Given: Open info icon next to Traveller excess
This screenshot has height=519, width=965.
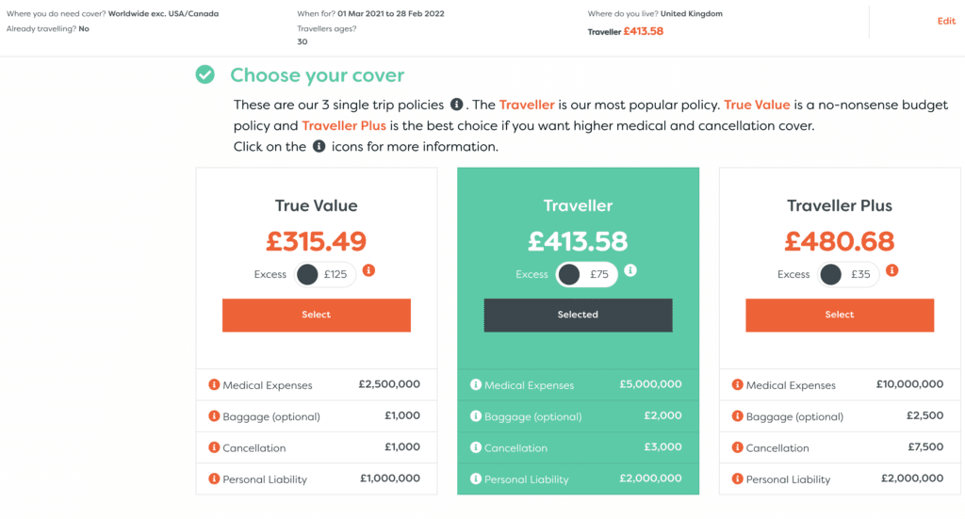Looking at the screenshot, I should [630, 270].
